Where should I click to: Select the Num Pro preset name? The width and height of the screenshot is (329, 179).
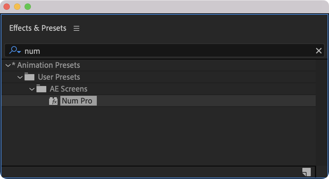77,101
